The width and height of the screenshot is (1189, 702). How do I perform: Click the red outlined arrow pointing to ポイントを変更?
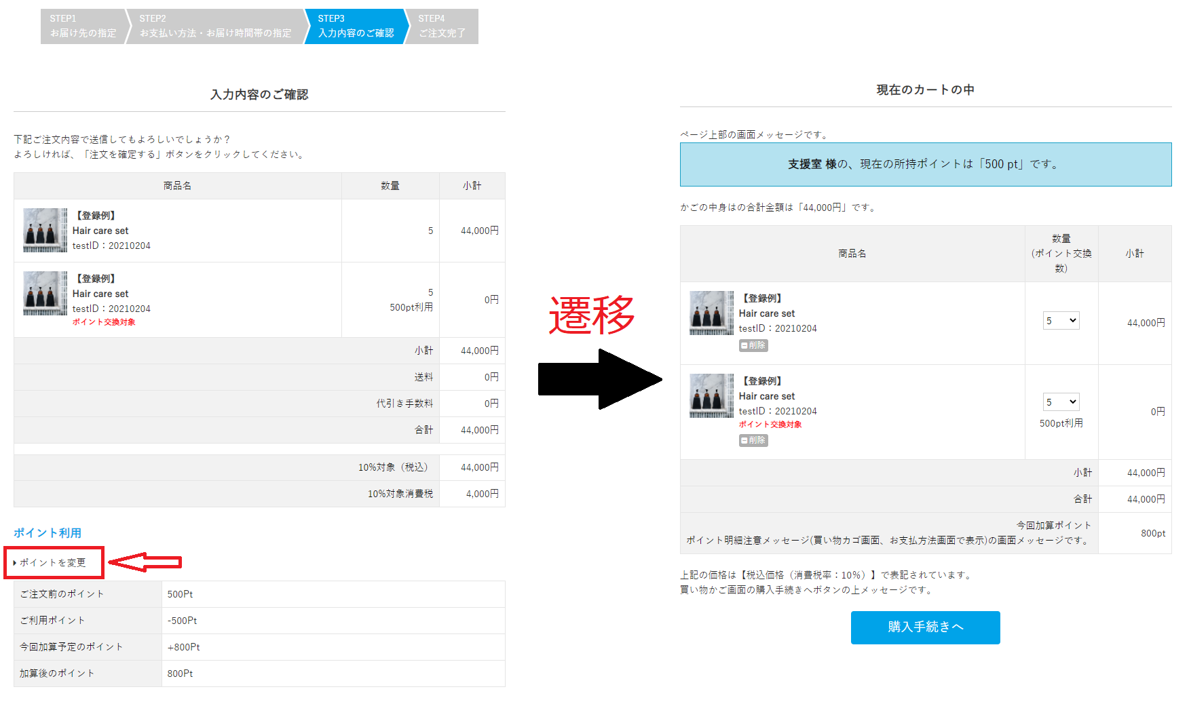click(x=145, y=562)
